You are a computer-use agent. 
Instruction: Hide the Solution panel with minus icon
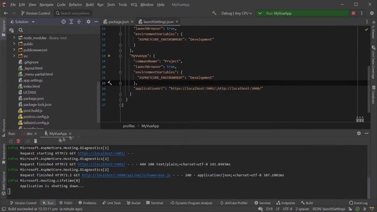click(x=96, y=22)
